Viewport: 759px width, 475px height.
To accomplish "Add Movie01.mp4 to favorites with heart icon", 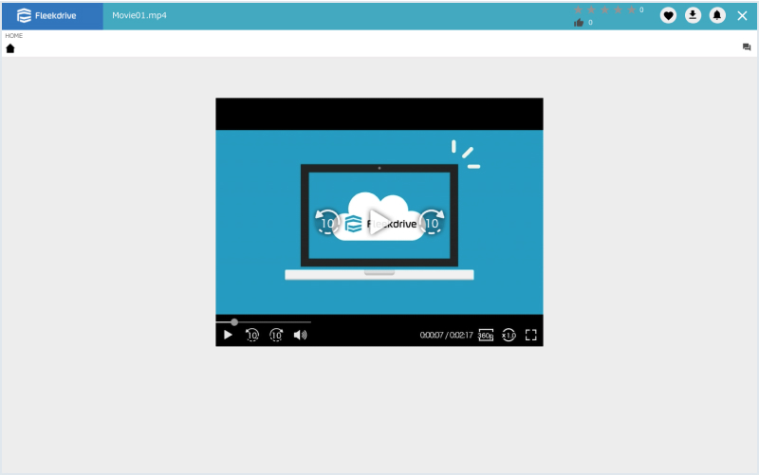I will (x=668, y=15).
